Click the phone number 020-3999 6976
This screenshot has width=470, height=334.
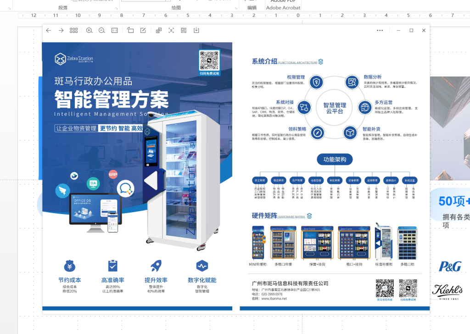point(272,294)
